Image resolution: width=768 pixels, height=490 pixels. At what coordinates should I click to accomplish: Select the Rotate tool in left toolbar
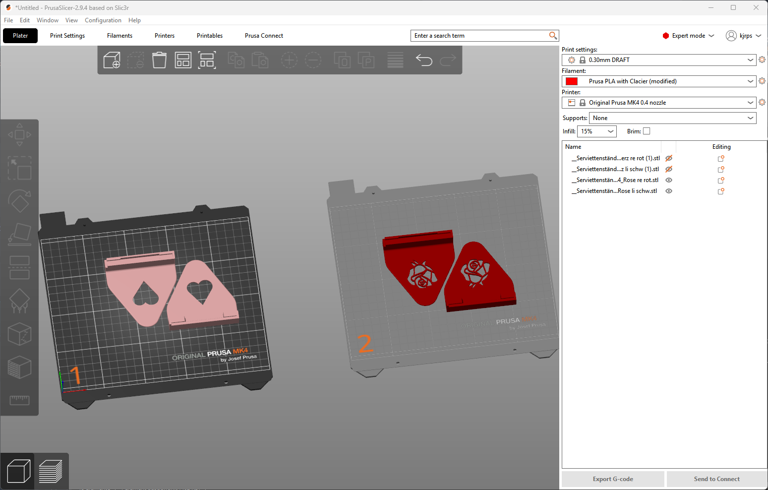coord(19,201)
